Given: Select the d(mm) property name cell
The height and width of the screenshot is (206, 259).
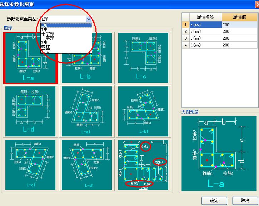Looking at the screenshot, I should point(205,45).
